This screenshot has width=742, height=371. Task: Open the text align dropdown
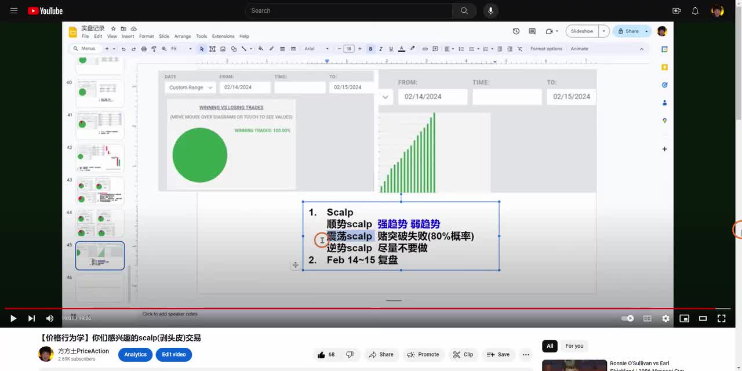[449, 49]
